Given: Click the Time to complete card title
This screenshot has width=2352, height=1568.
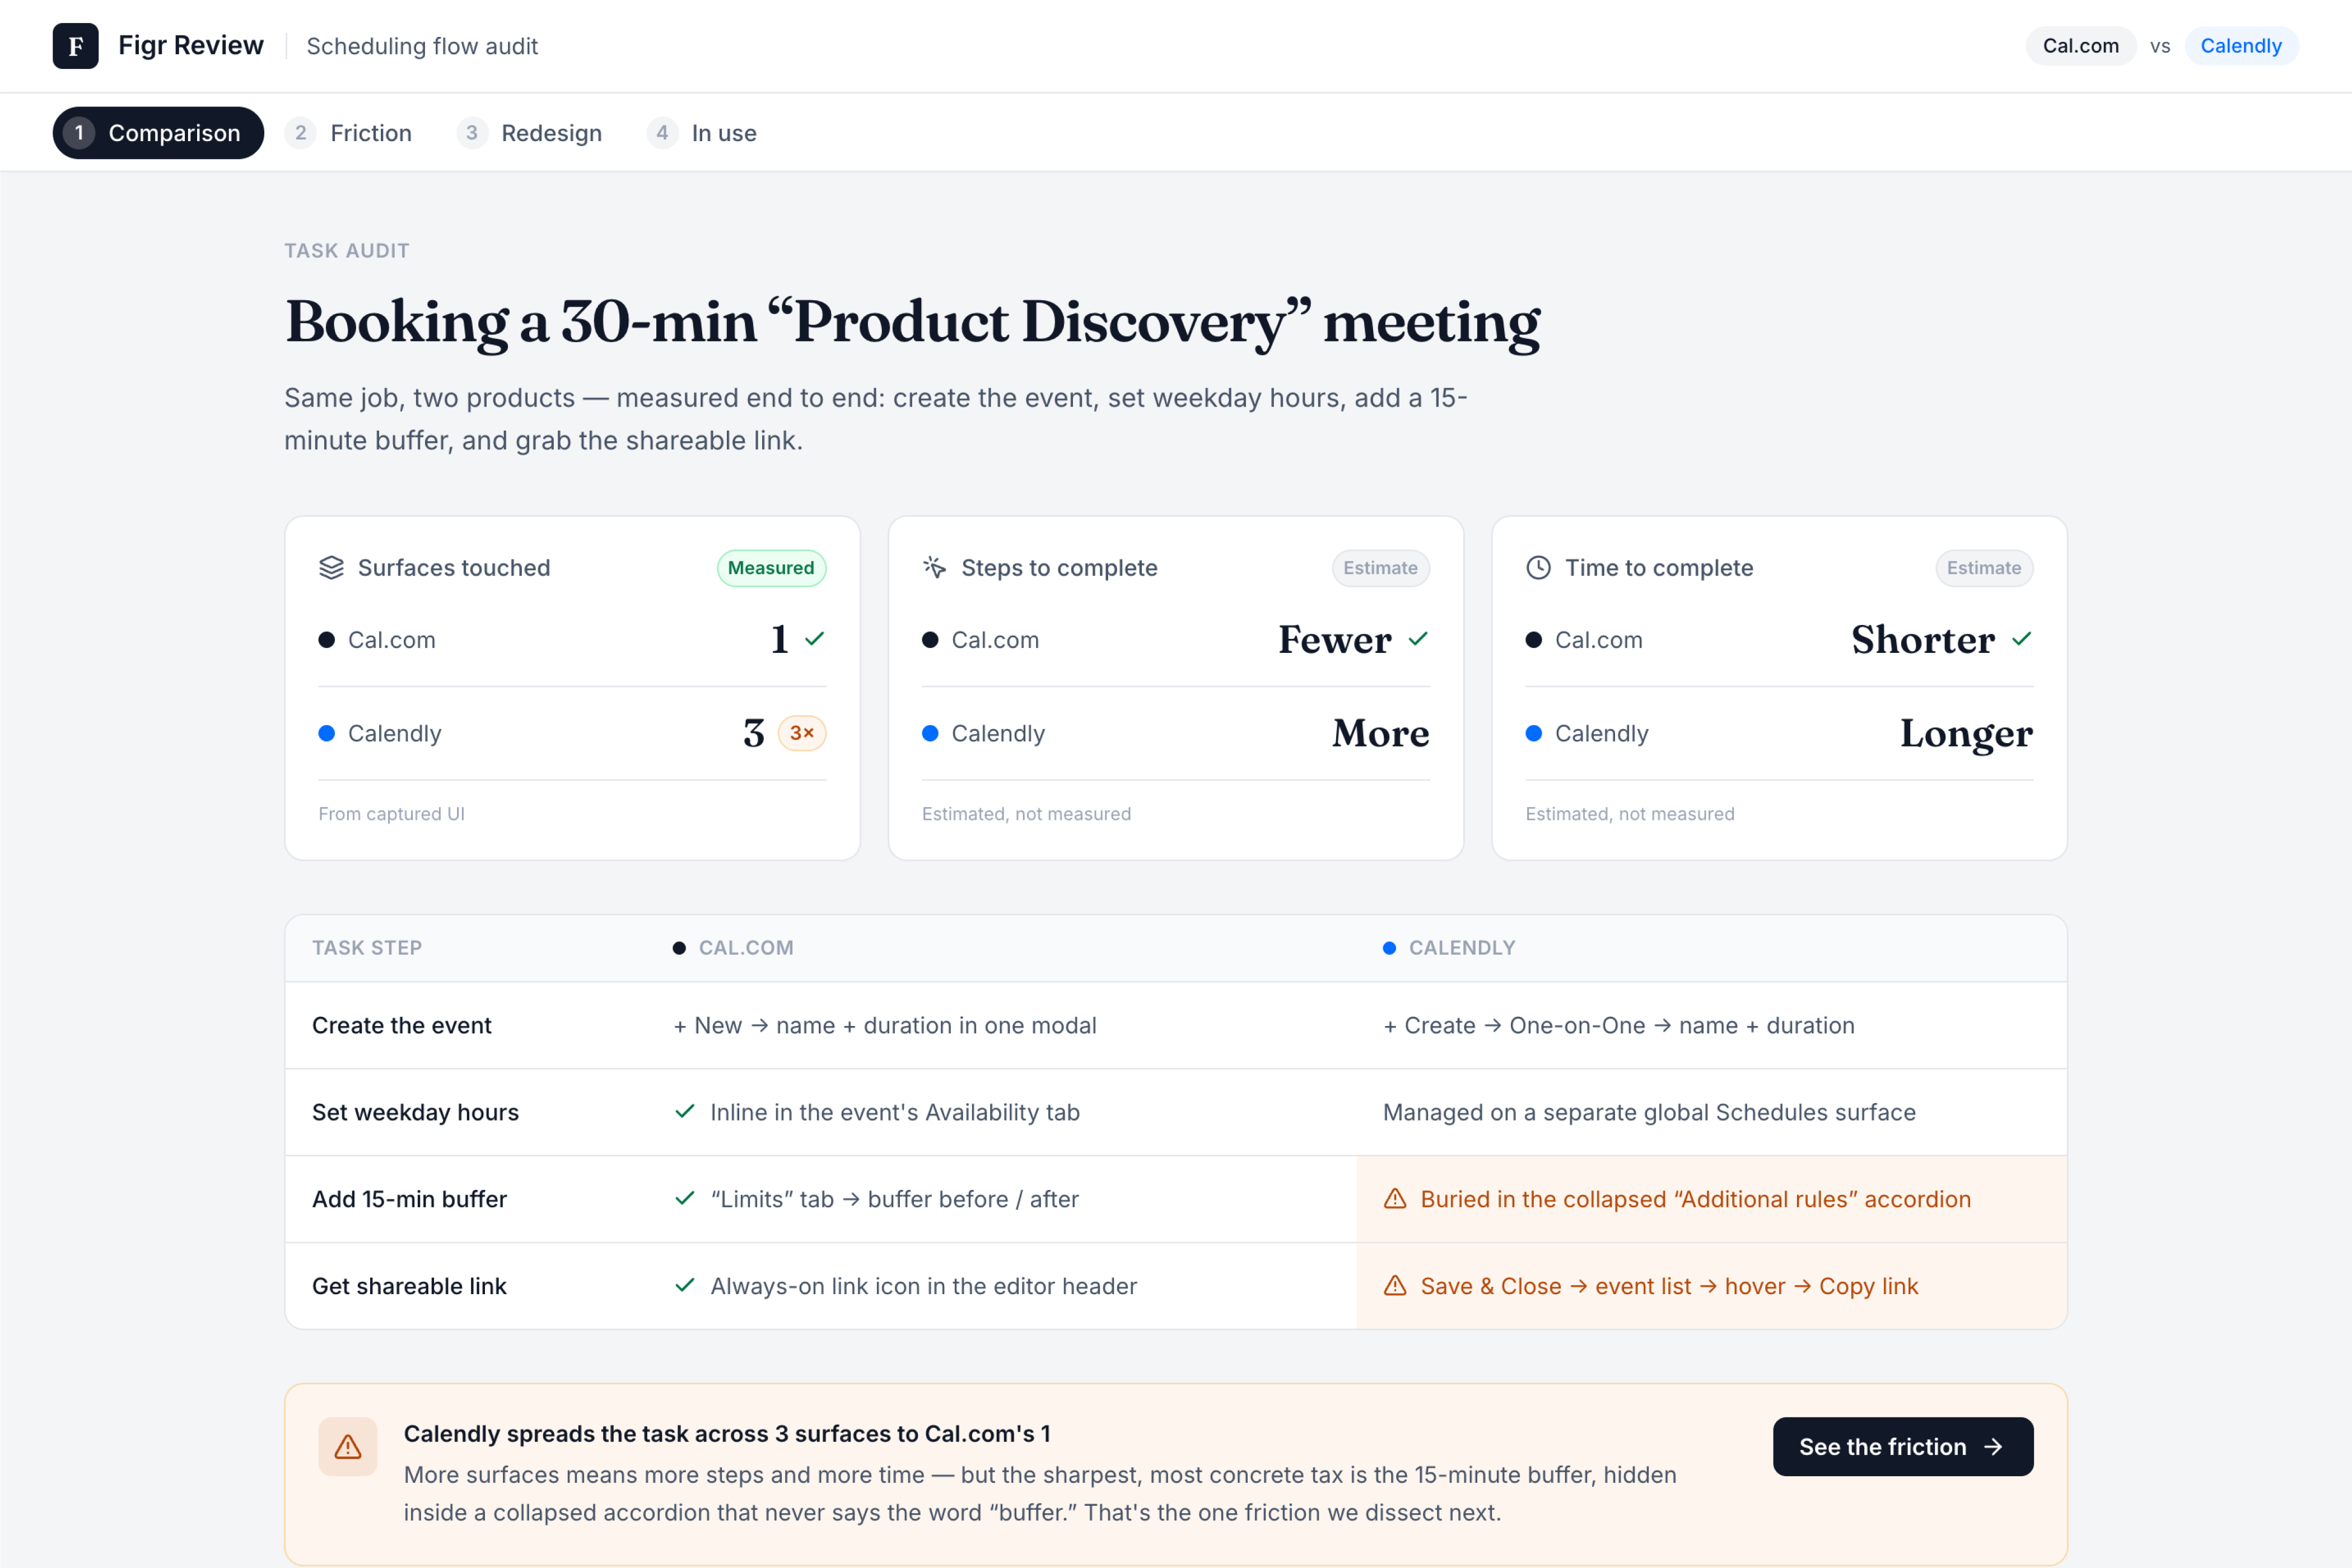Looking at the screenshot, I should pyautogui.click(x=1659, y=568).
